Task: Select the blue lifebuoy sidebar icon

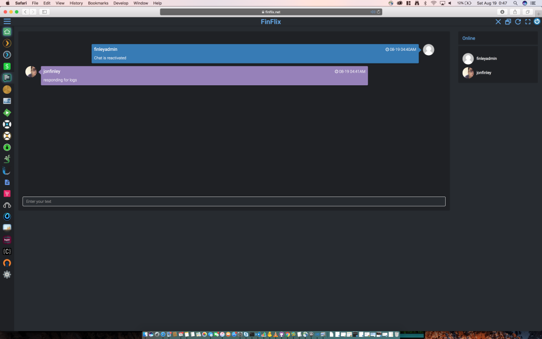Action: [x=7, y=124]
